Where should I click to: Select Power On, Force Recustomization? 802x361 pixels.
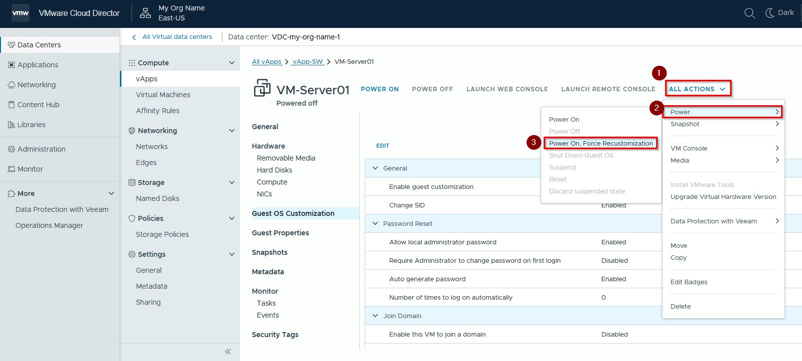click(601, 143)
